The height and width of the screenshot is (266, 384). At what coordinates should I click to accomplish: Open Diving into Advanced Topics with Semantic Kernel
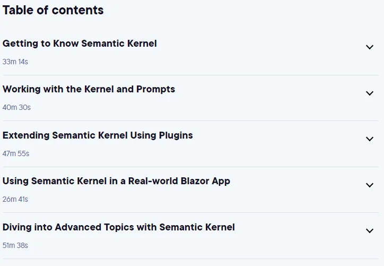118,227
